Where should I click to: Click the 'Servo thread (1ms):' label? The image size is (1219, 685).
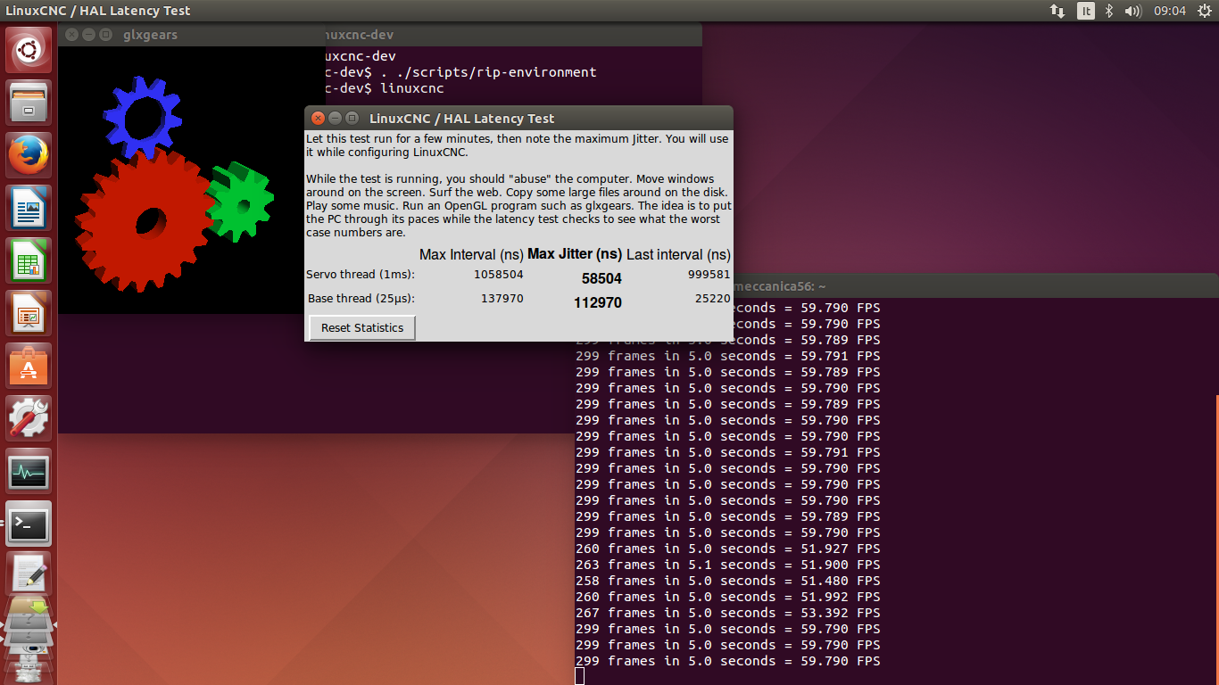tap(361, 275)
